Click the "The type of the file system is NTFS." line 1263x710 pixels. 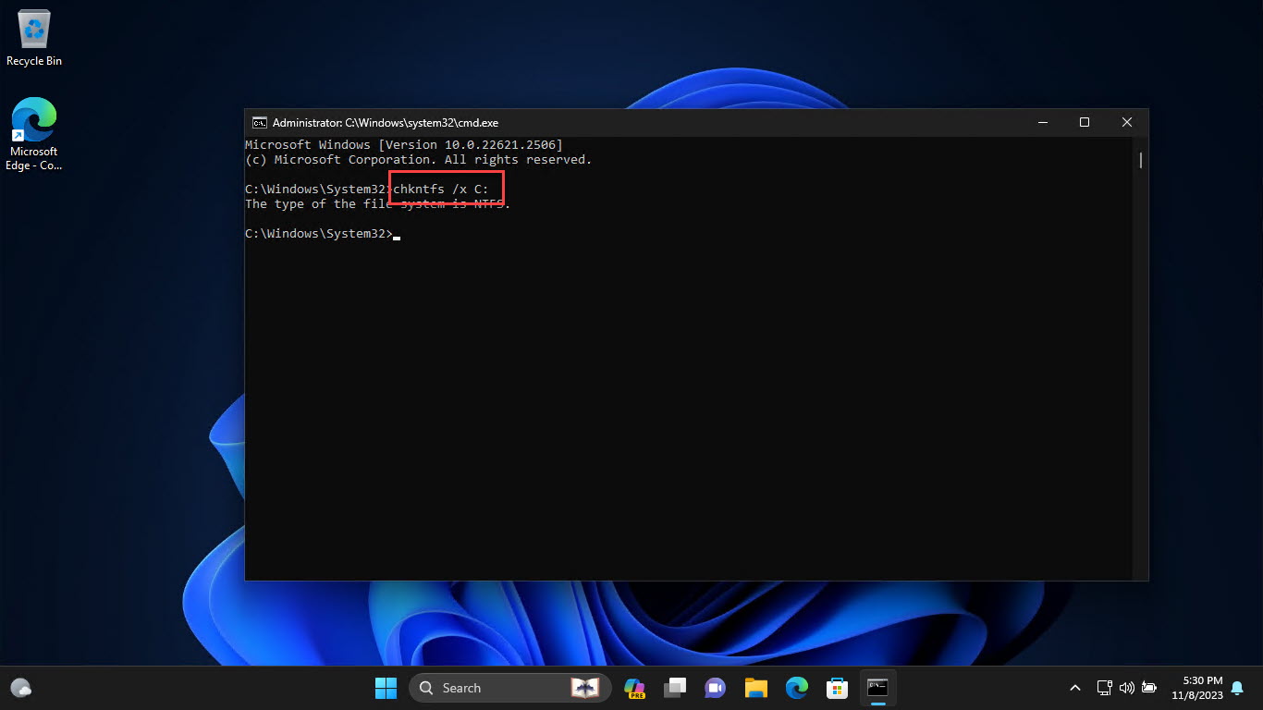pos(378,204)
